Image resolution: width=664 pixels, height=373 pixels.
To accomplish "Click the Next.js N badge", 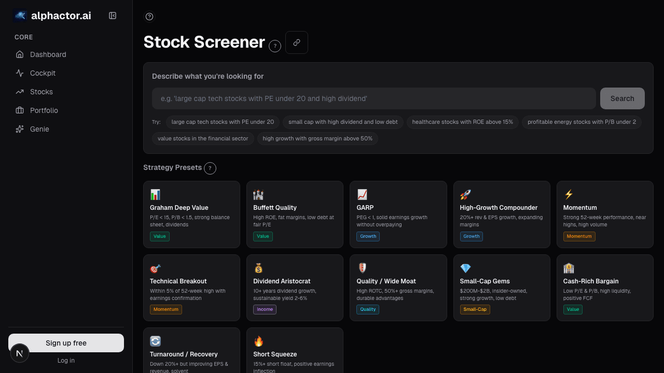I will (20, 353).
